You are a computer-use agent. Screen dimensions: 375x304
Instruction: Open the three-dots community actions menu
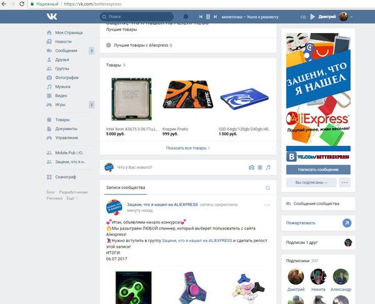[345, 183]
